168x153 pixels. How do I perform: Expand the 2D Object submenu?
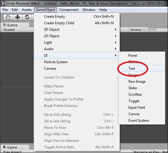77,36
